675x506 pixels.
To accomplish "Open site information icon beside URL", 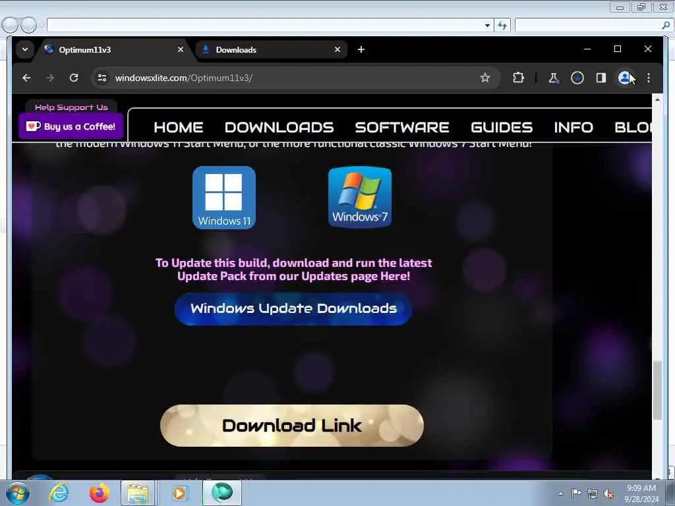I will pos(102,78).
